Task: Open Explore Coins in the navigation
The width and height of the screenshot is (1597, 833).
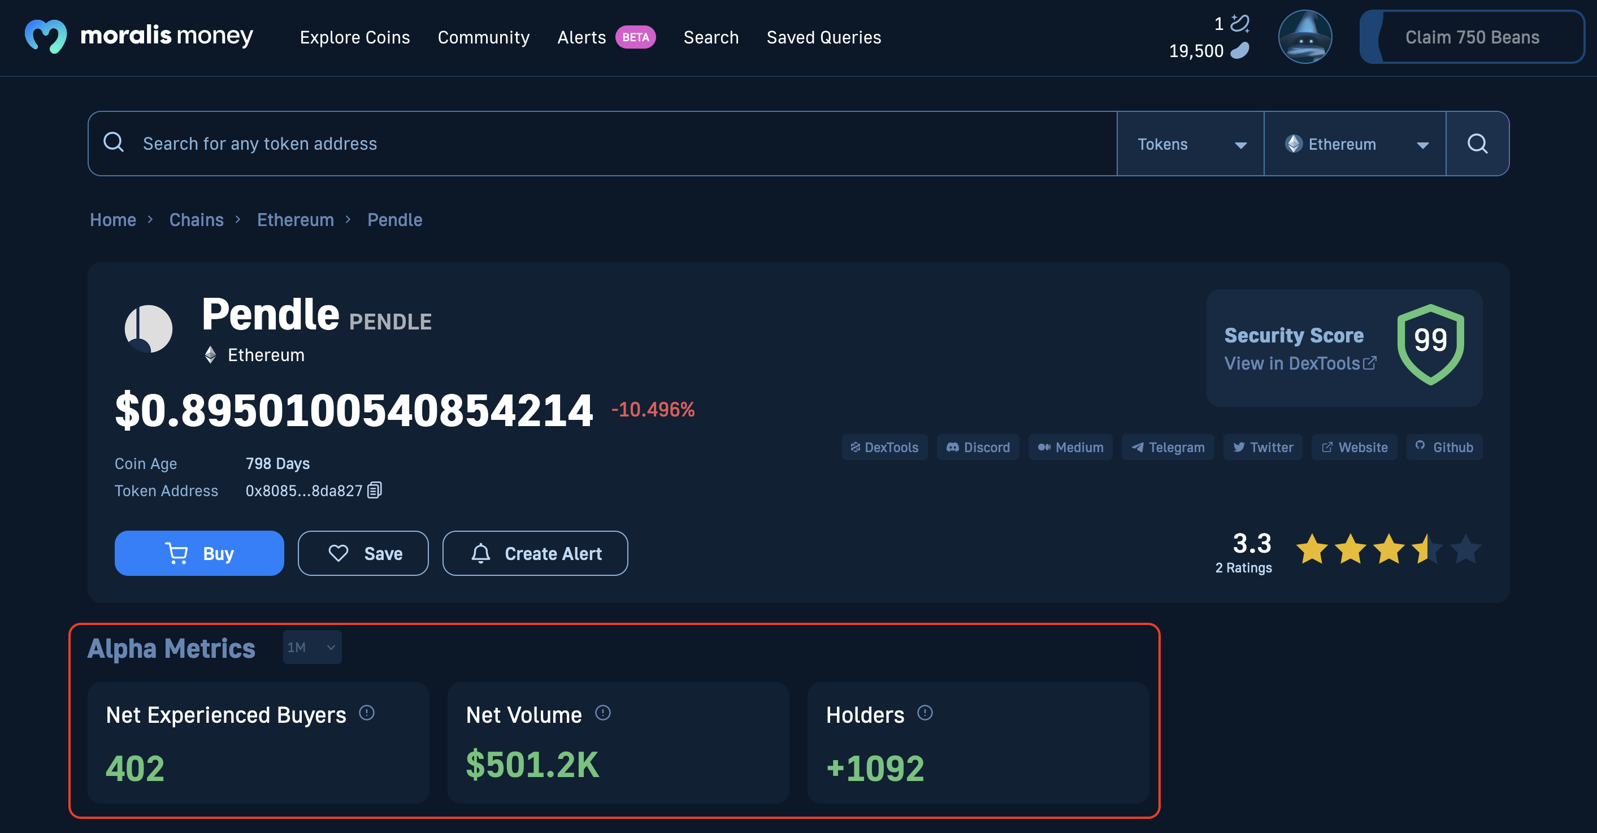Action: click(355, 37)
